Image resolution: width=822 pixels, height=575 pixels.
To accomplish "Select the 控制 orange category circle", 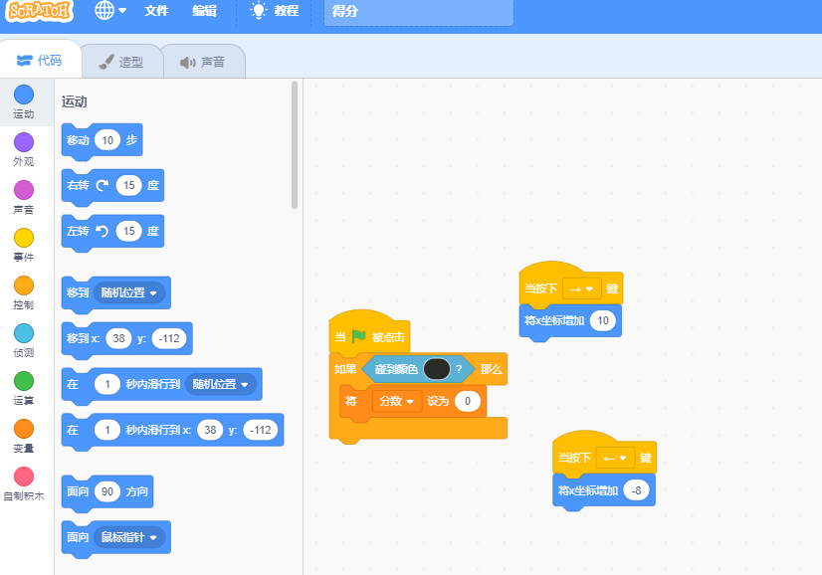I will point(24,286).
